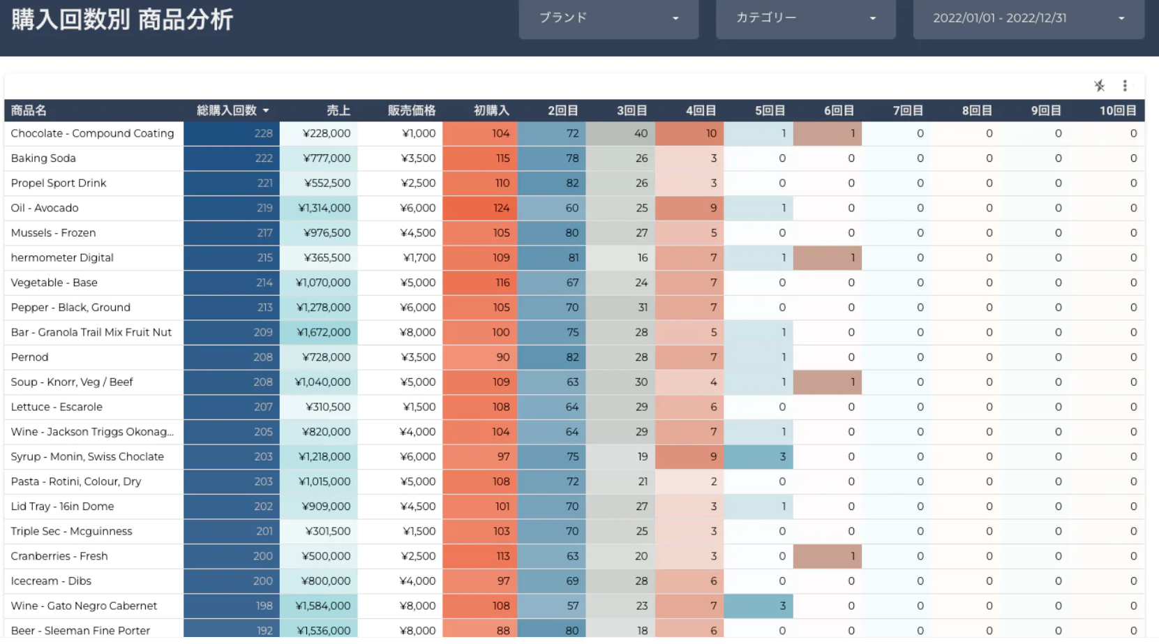Click the ¥310,500 sales cell
The width and height of the screenshot is (1159, 644).
point(319,407)
